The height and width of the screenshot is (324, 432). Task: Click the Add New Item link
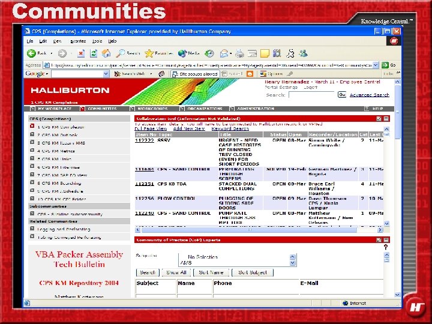click(x=189, y=128)
